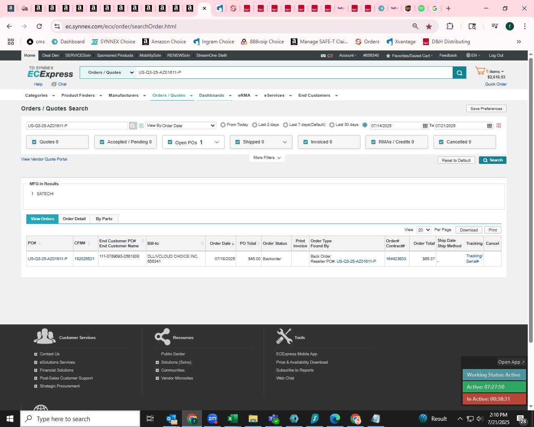This screenshot has height=427, width=534.
Task: Expand the Shipped dropdown arrow
Action: (x=285, y=142)
